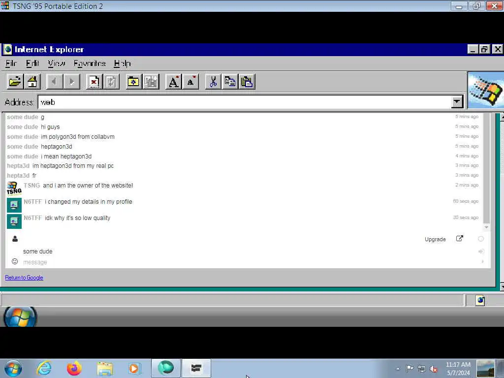Open Windows Media Player from taskbar
Image resolution: width=504 pixels, height=378 pixels.
coord(134,368)
